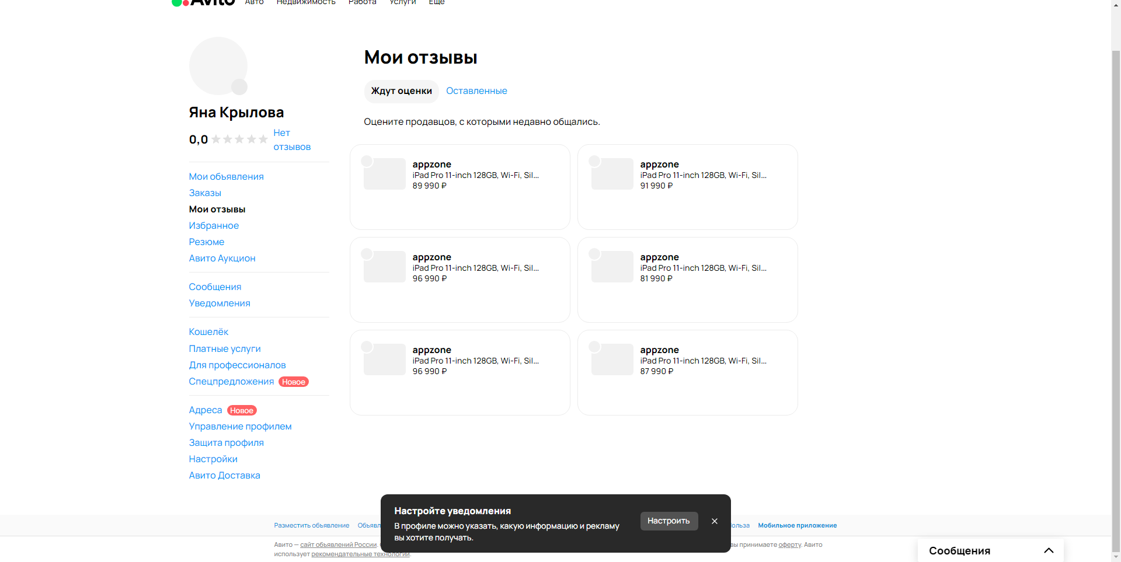This screenshot has width=1121, height=562.
Task: Open thumbnail of iPad priced 89 990 ₽
Action: 385,174
